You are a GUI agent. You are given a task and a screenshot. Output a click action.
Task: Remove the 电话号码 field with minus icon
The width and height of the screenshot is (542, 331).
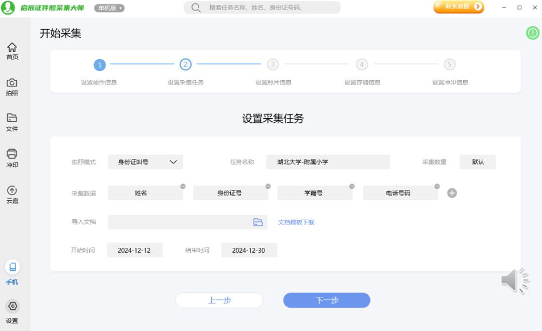point(437,186)
